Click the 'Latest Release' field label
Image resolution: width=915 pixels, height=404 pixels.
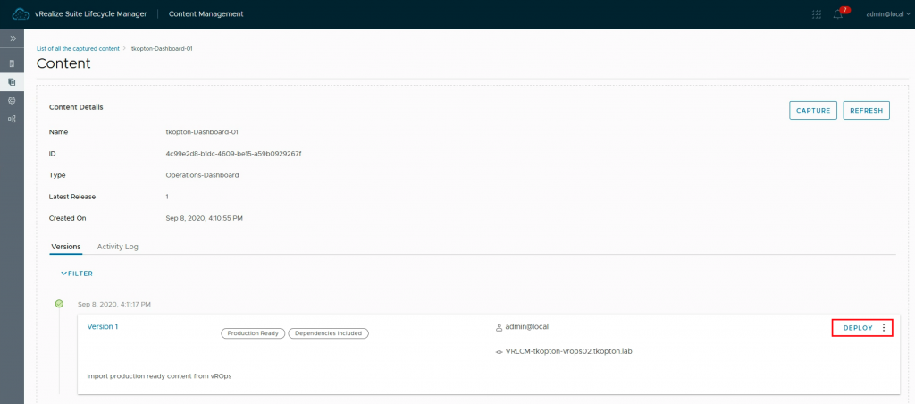pyautogui.click(x=72, y=197)
